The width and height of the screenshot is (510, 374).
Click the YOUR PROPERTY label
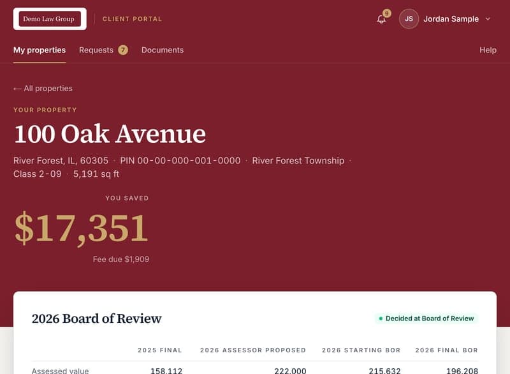pos(45,110)
